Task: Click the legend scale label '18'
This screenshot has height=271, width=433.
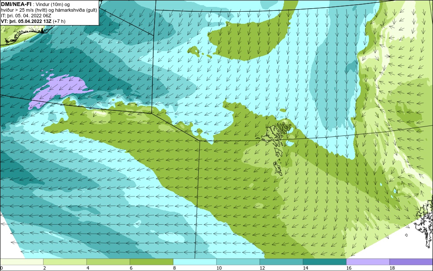Action: (392, 268)
